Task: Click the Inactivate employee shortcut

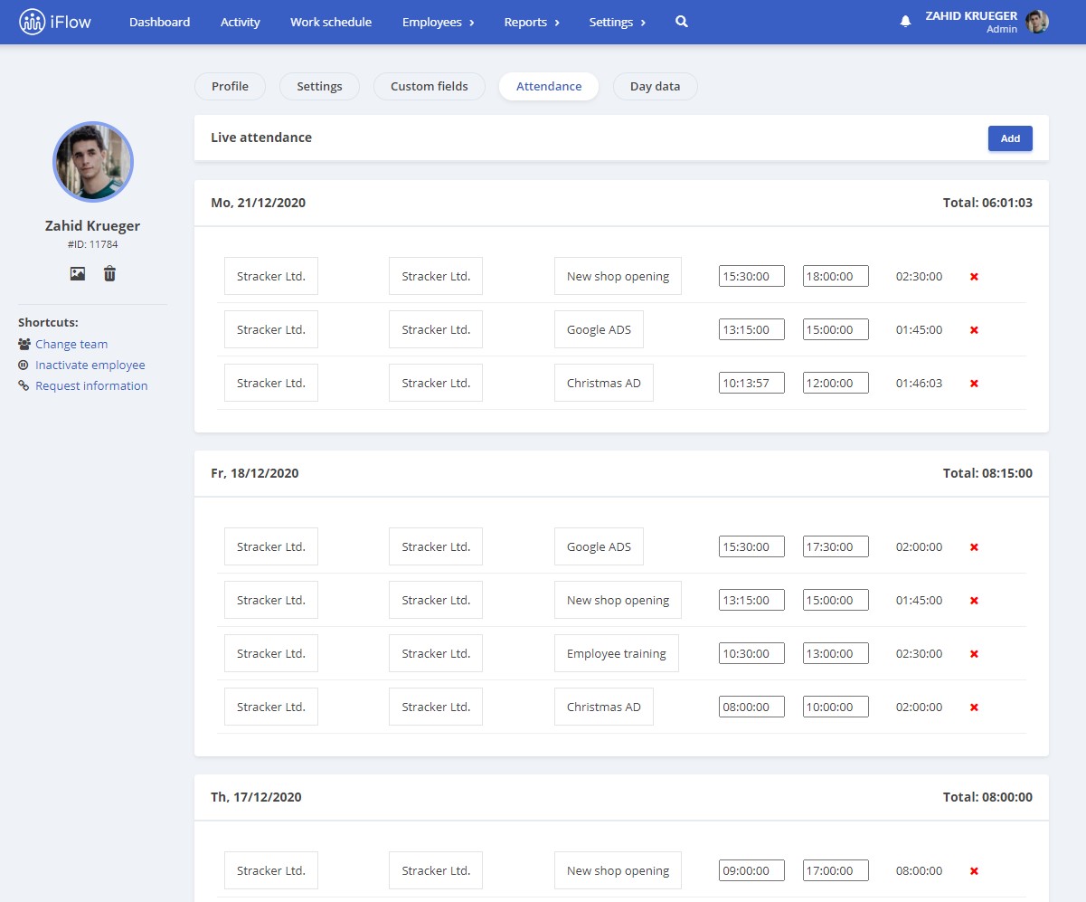Action: click(x=90, y=366)
